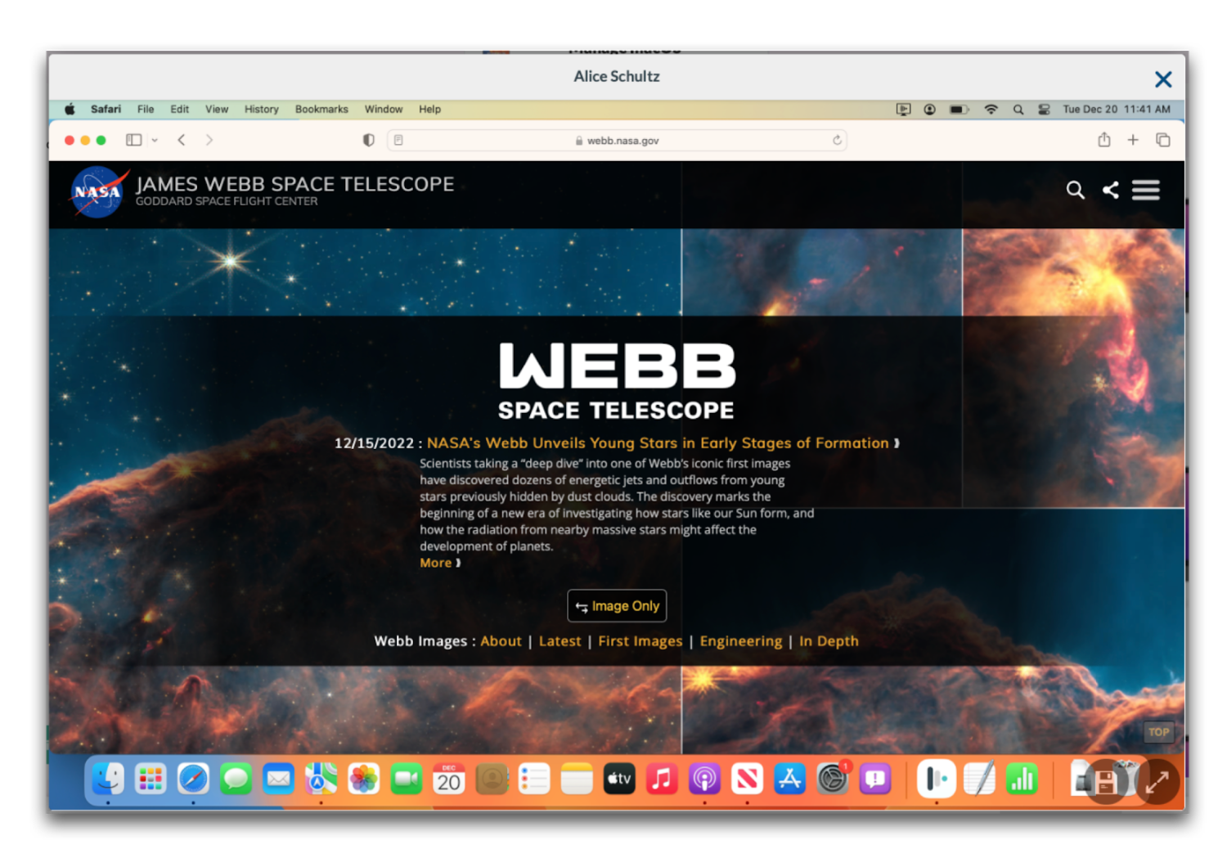Toggle Image Only view

617,606
